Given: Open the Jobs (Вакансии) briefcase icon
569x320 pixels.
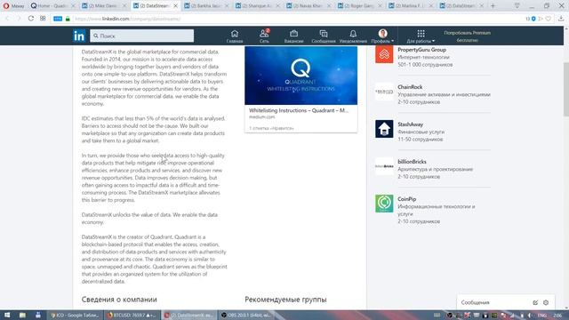Looking at the screenshot, I should tap(293, 36).
